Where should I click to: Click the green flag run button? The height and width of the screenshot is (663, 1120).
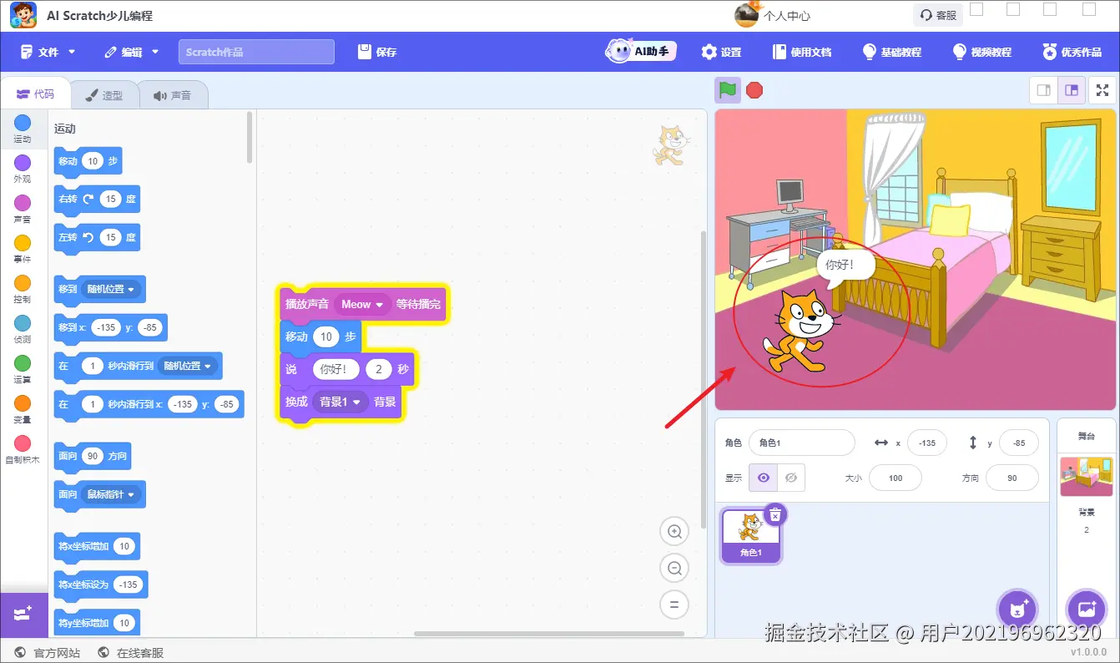(728, 90)
